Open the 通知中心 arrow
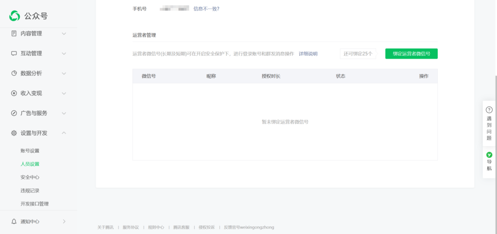Screen dimensions: 497x234 [x=64, y=221]
